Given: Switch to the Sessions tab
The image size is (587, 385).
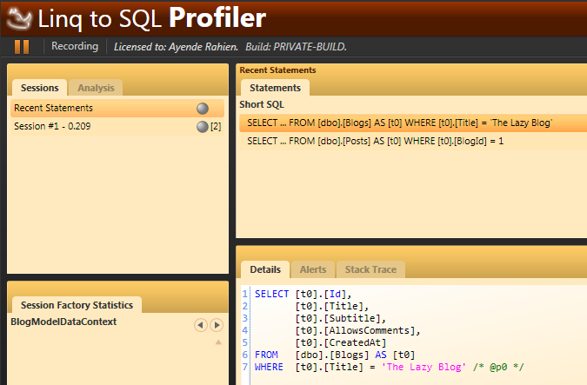Looking at the screenshot, I should click(40, 88).
